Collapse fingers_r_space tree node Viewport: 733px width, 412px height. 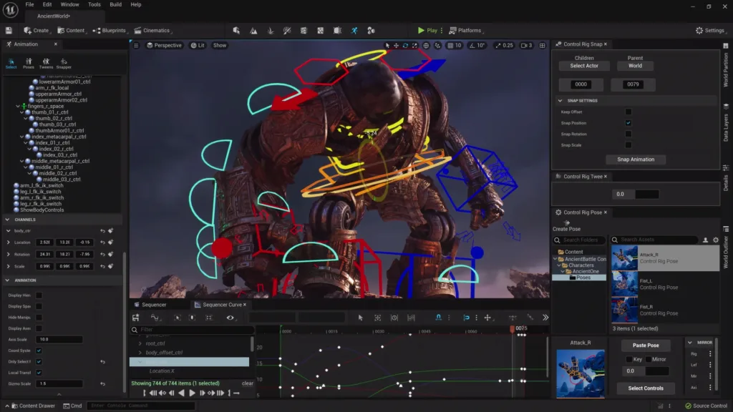(18, 106)
